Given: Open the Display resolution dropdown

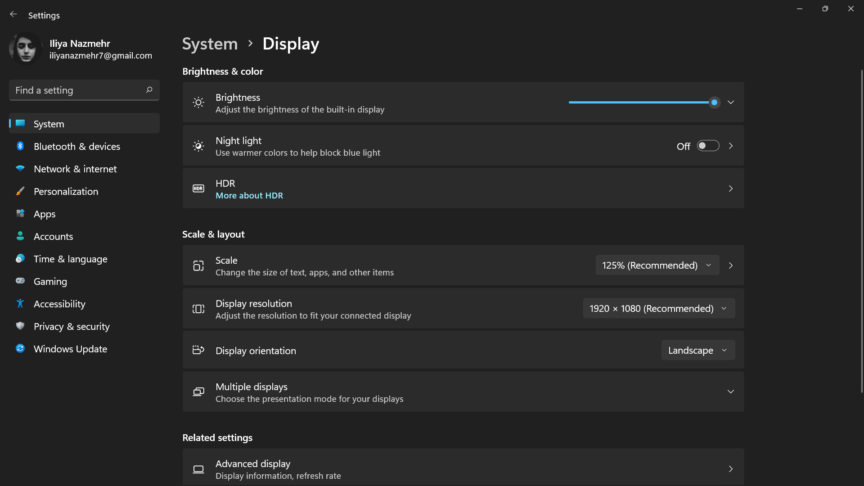Looking at the screenshot, I should (658, 308).
